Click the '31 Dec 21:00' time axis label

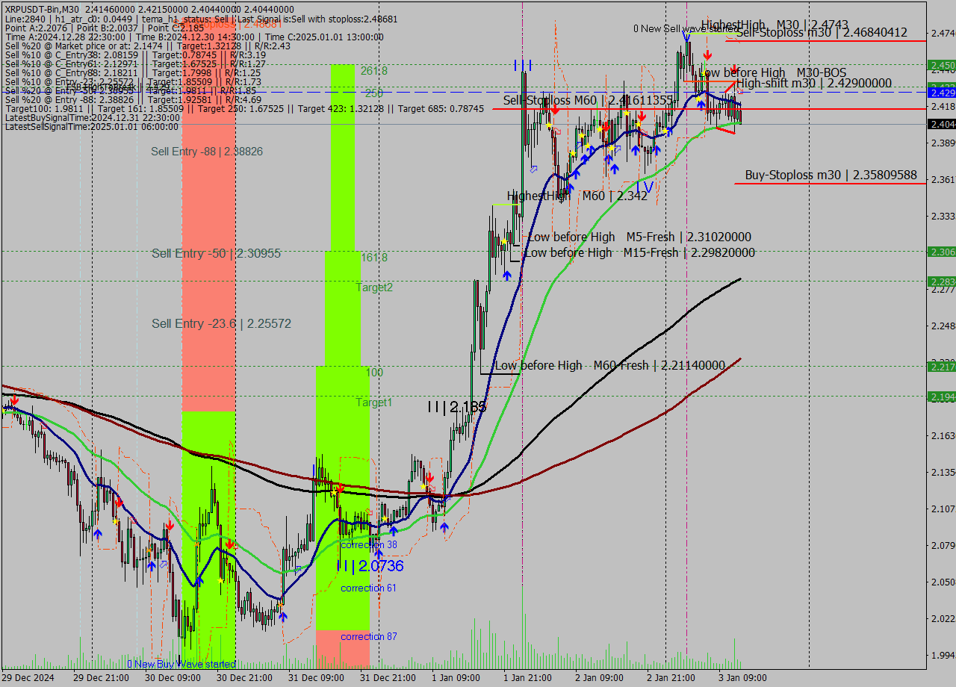click(388, 678)
